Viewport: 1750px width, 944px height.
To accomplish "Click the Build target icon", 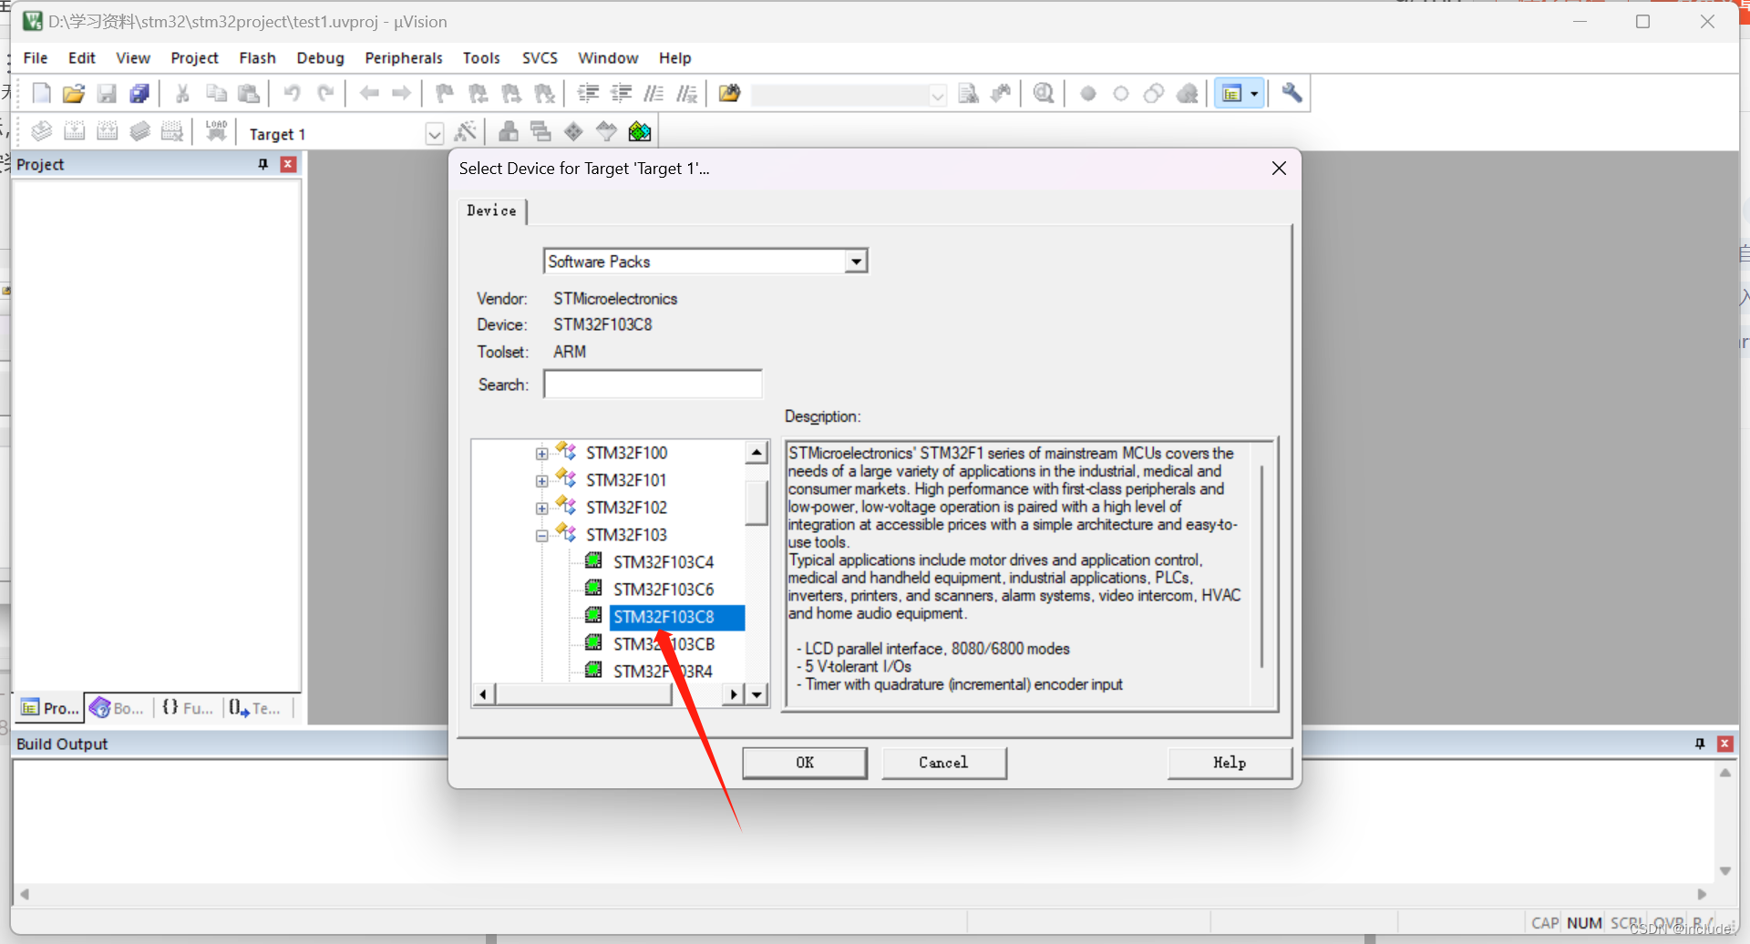I will coord(75,131).
